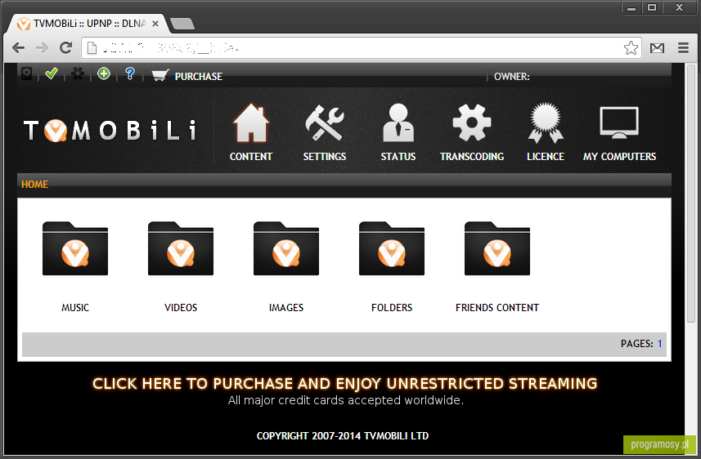Click the dark square icon at left of top bar
The width and height of the screenshot is (701, 459).
click(x=26, y=74)
